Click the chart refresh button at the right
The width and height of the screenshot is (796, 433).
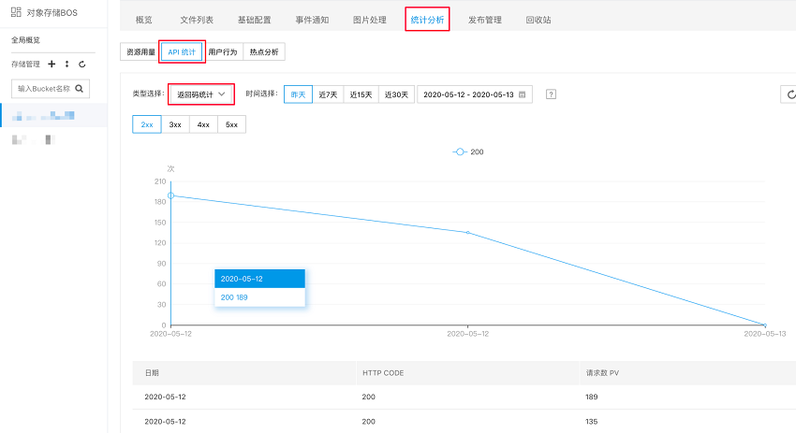pos(790,94)
